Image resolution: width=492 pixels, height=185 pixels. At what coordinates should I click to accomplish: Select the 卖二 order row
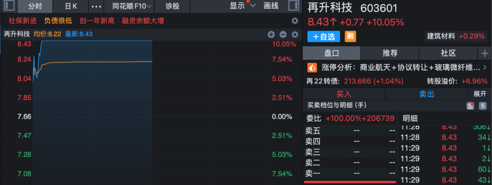point(350,163)
